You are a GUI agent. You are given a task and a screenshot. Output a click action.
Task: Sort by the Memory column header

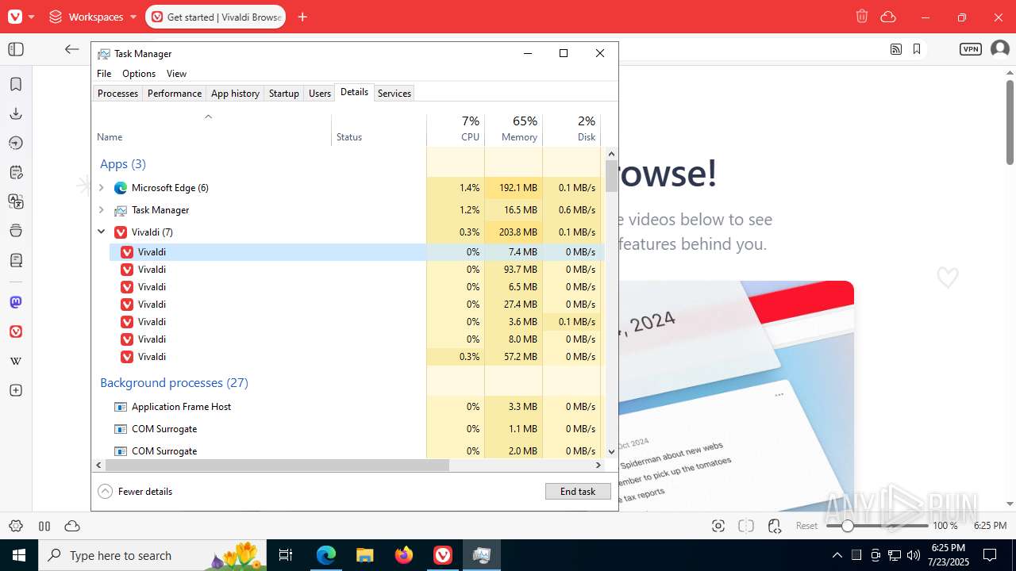pos(514,130)
